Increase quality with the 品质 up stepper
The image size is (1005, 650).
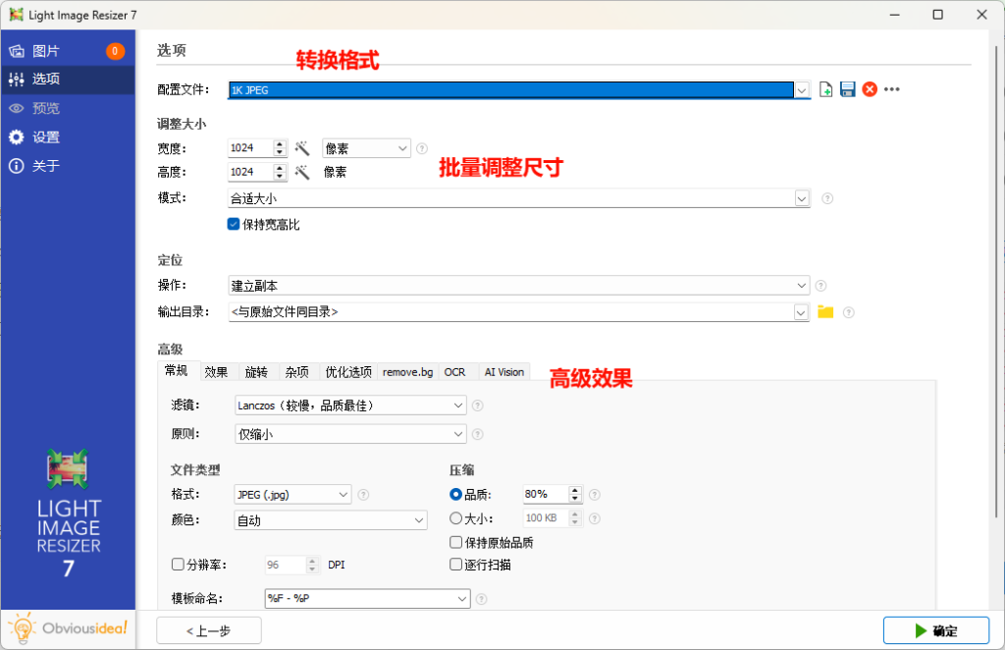(575, 489)
